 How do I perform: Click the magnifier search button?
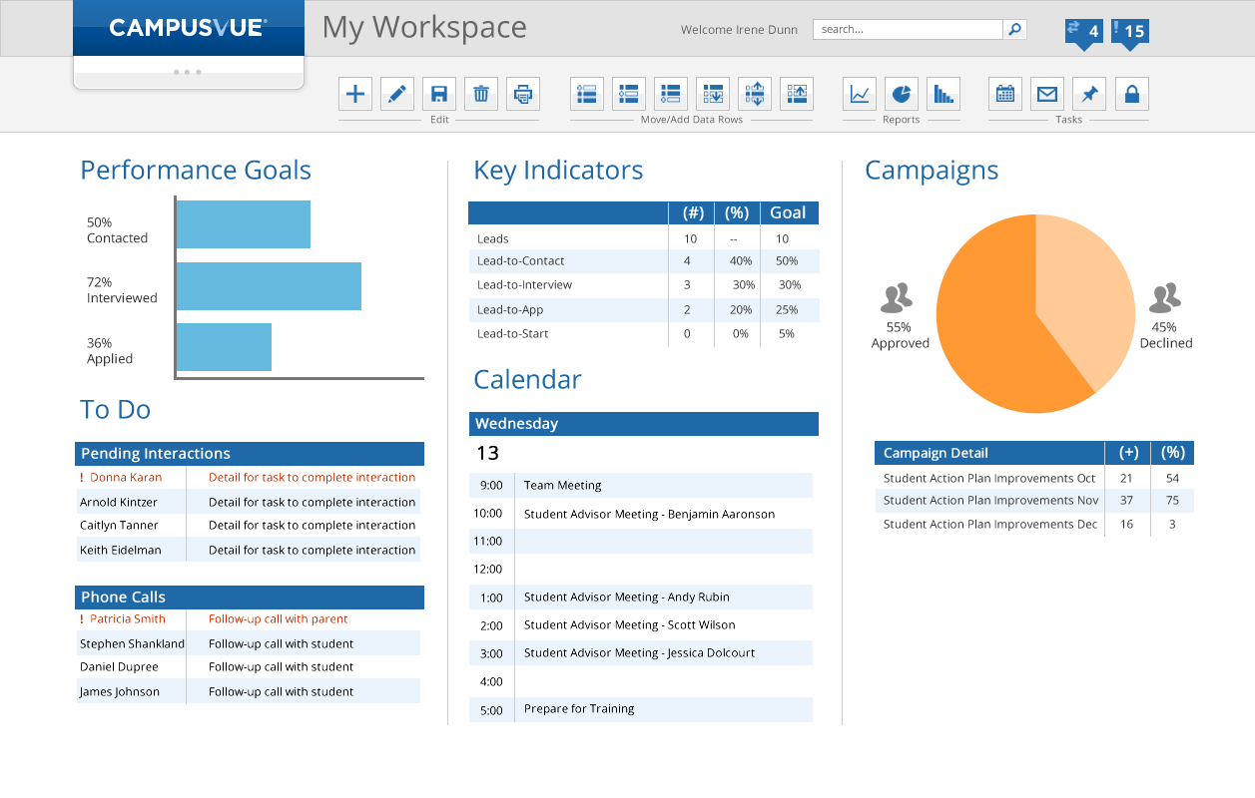point(1014,30)
